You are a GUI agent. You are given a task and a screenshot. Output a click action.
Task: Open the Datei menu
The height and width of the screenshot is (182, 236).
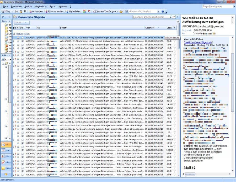(x=6, y=7)
